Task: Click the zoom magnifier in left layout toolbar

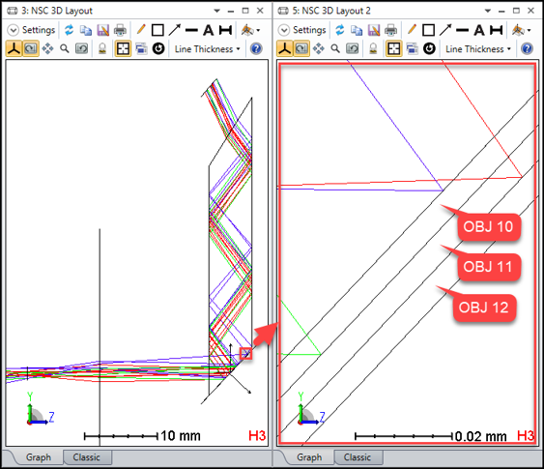Action: click(65, 48)
